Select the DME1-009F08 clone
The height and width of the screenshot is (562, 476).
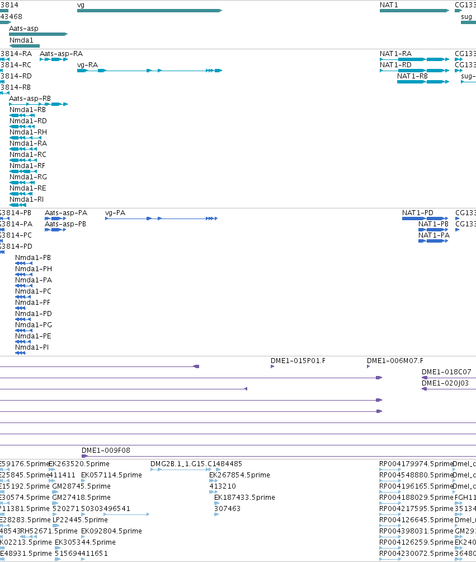coord(279,456)
